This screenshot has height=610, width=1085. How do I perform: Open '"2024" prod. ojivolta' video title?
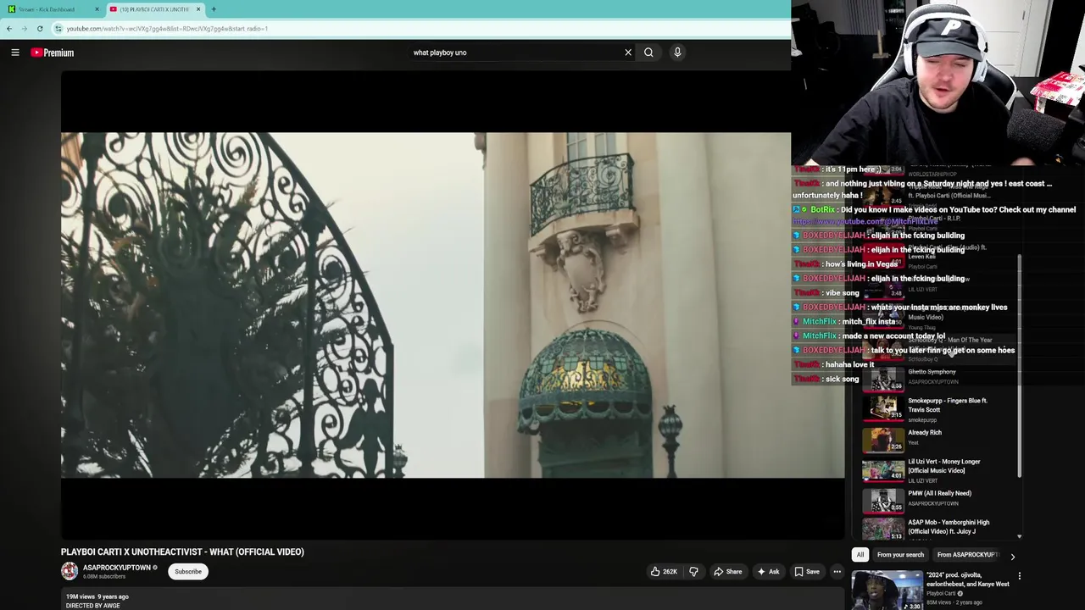968,579
